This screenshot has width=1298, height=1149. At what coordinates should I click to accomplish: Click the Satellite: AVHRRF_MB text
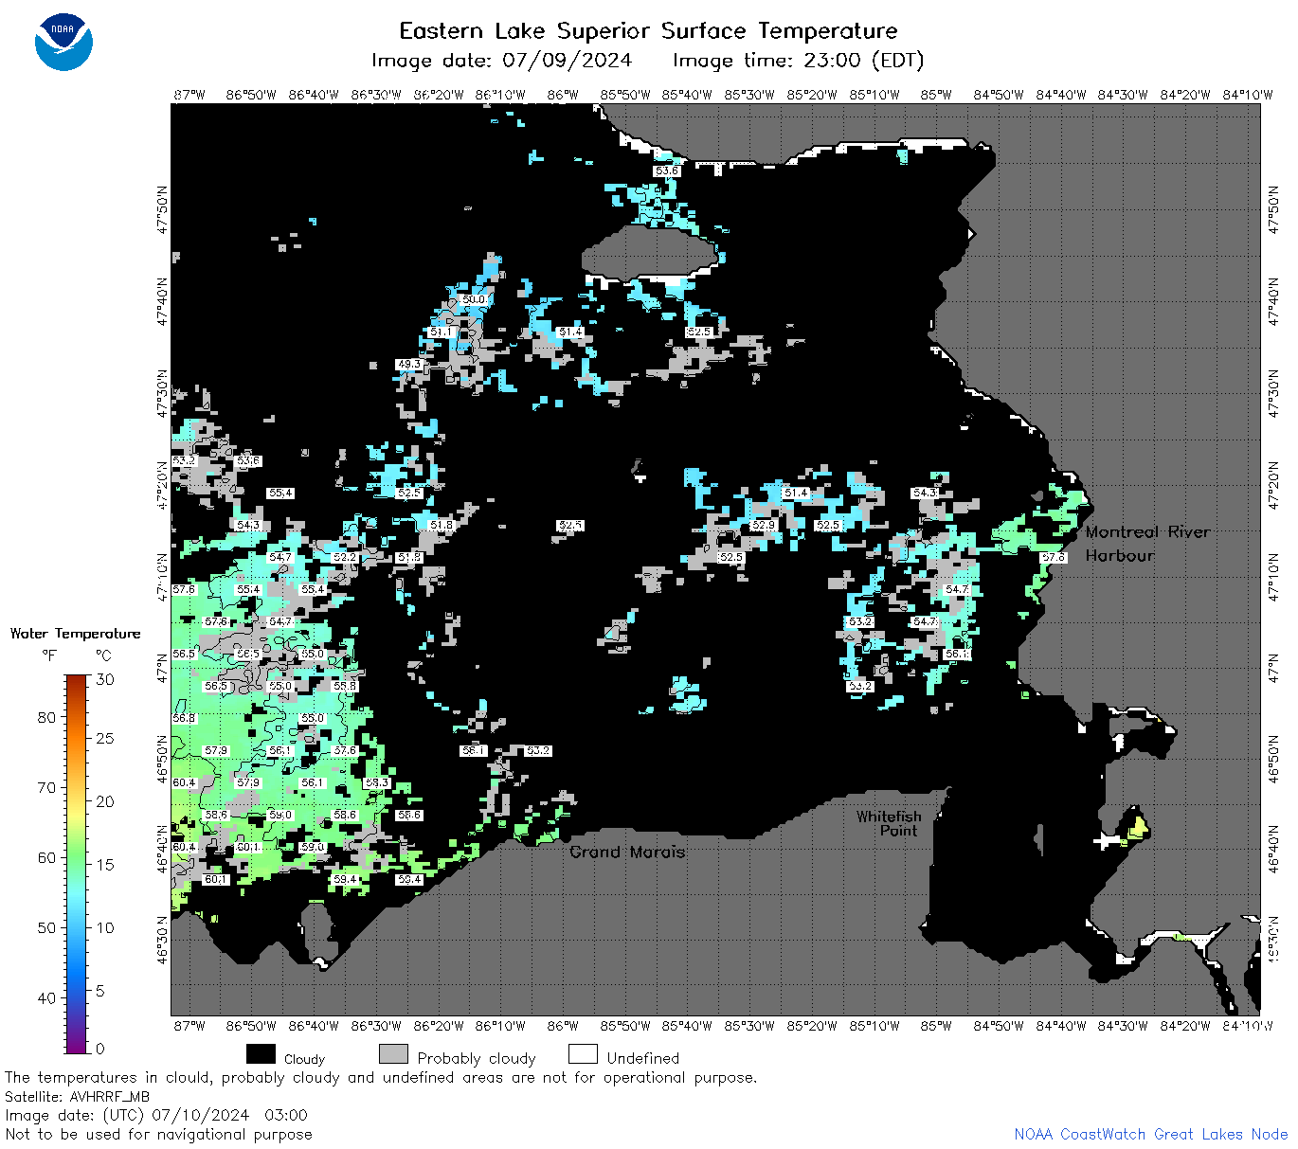point(77,1097)
